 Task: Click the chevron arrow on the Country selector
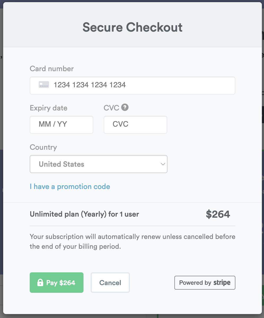tap(163, 164)
